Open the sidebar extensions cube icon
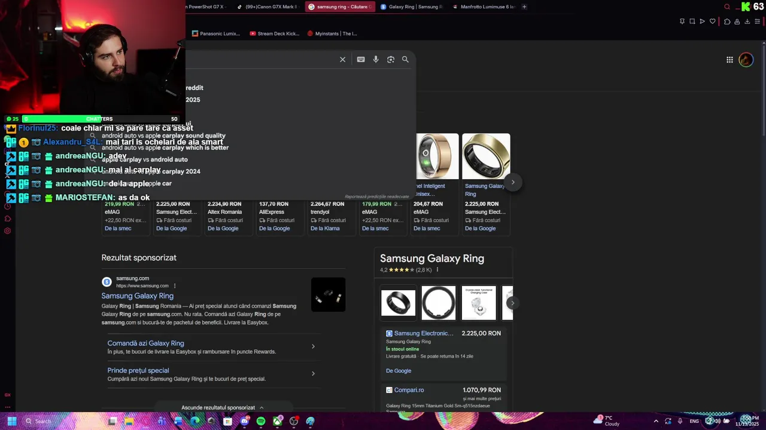The height and width of the screenshot is (430, 766). [8, 219]
